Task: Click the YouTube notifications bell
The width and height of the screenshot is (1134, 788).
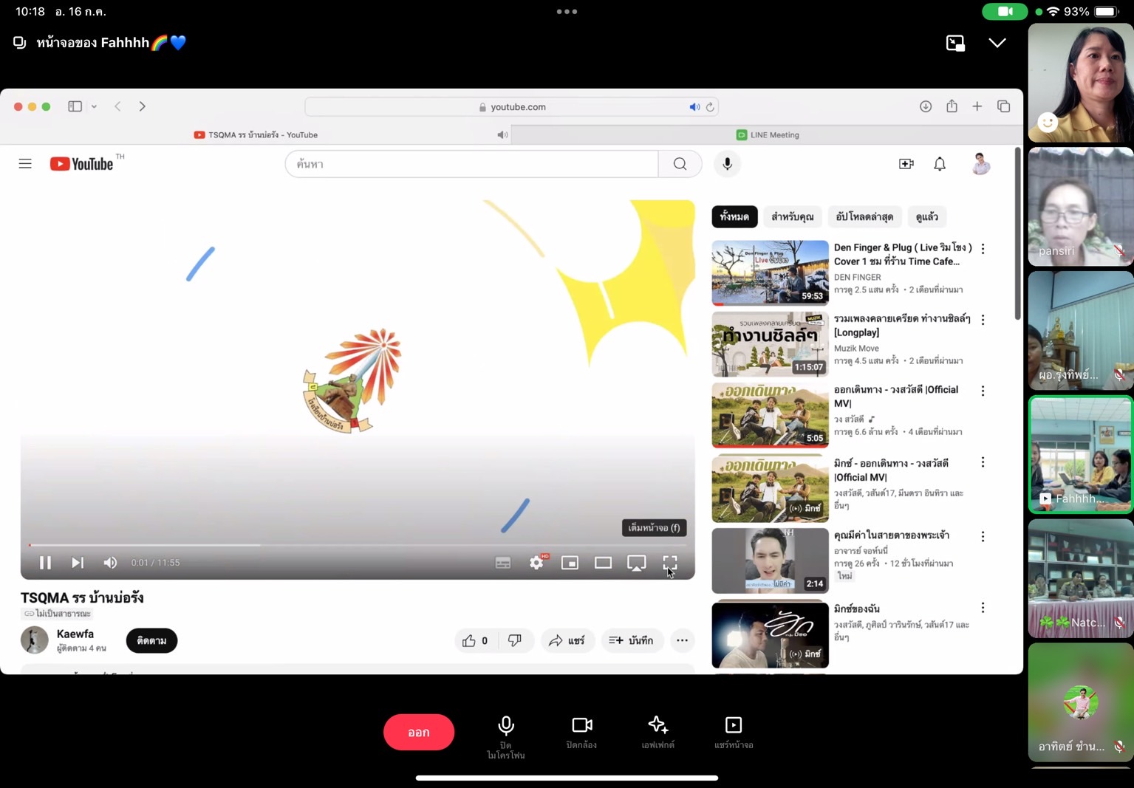Action: (x=939, y=164)
